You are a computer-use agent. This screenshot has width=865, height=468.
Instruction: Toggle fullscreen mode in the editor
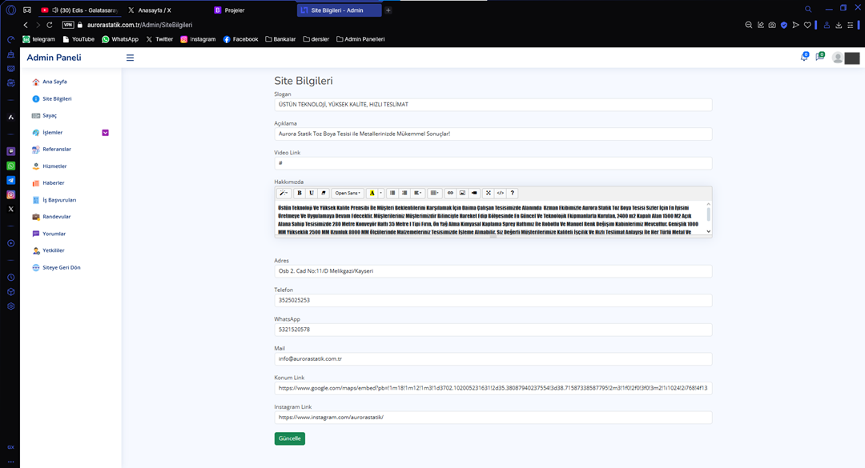coord(489,193)
